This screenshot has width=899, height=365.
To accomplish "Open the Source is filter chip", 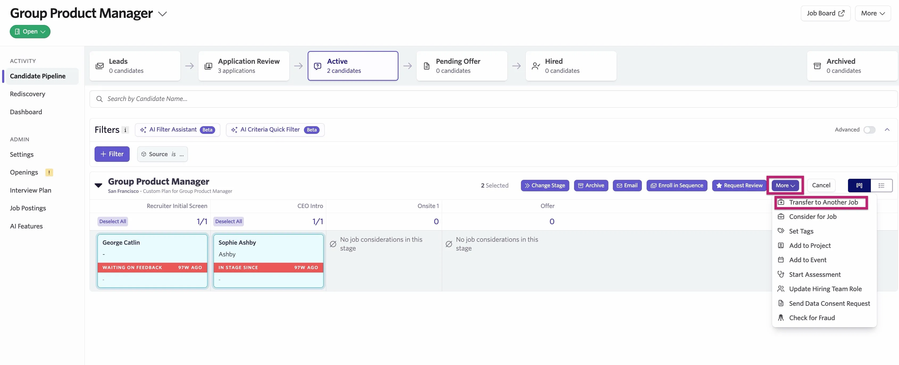I will coord(162,154).
